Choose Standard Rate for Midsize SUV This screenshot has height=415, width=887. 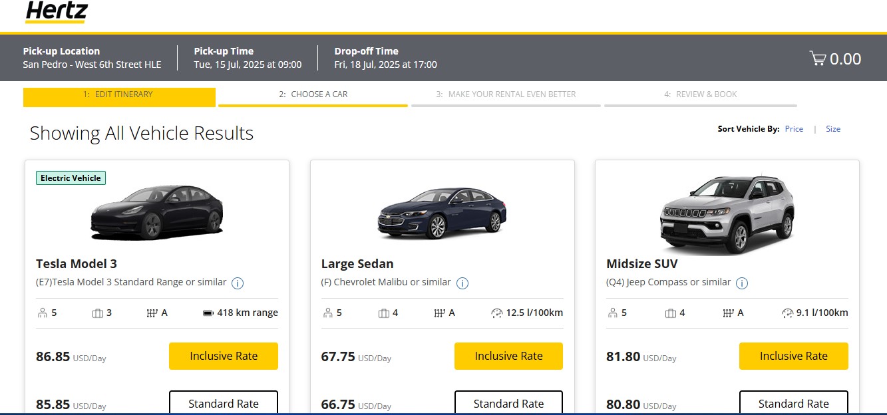pyautogui.click(x=794, y=403)
